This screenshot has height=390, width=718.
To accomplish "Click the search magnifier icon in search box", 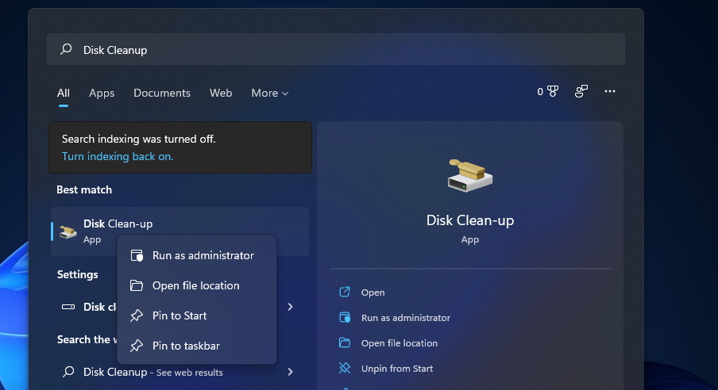I will pyautogui.click(x=67, y=49).
